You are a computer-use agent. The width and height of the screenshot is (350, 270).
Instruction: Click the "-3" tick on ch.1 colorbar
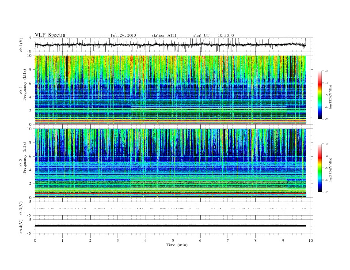(x=326, y=71)
